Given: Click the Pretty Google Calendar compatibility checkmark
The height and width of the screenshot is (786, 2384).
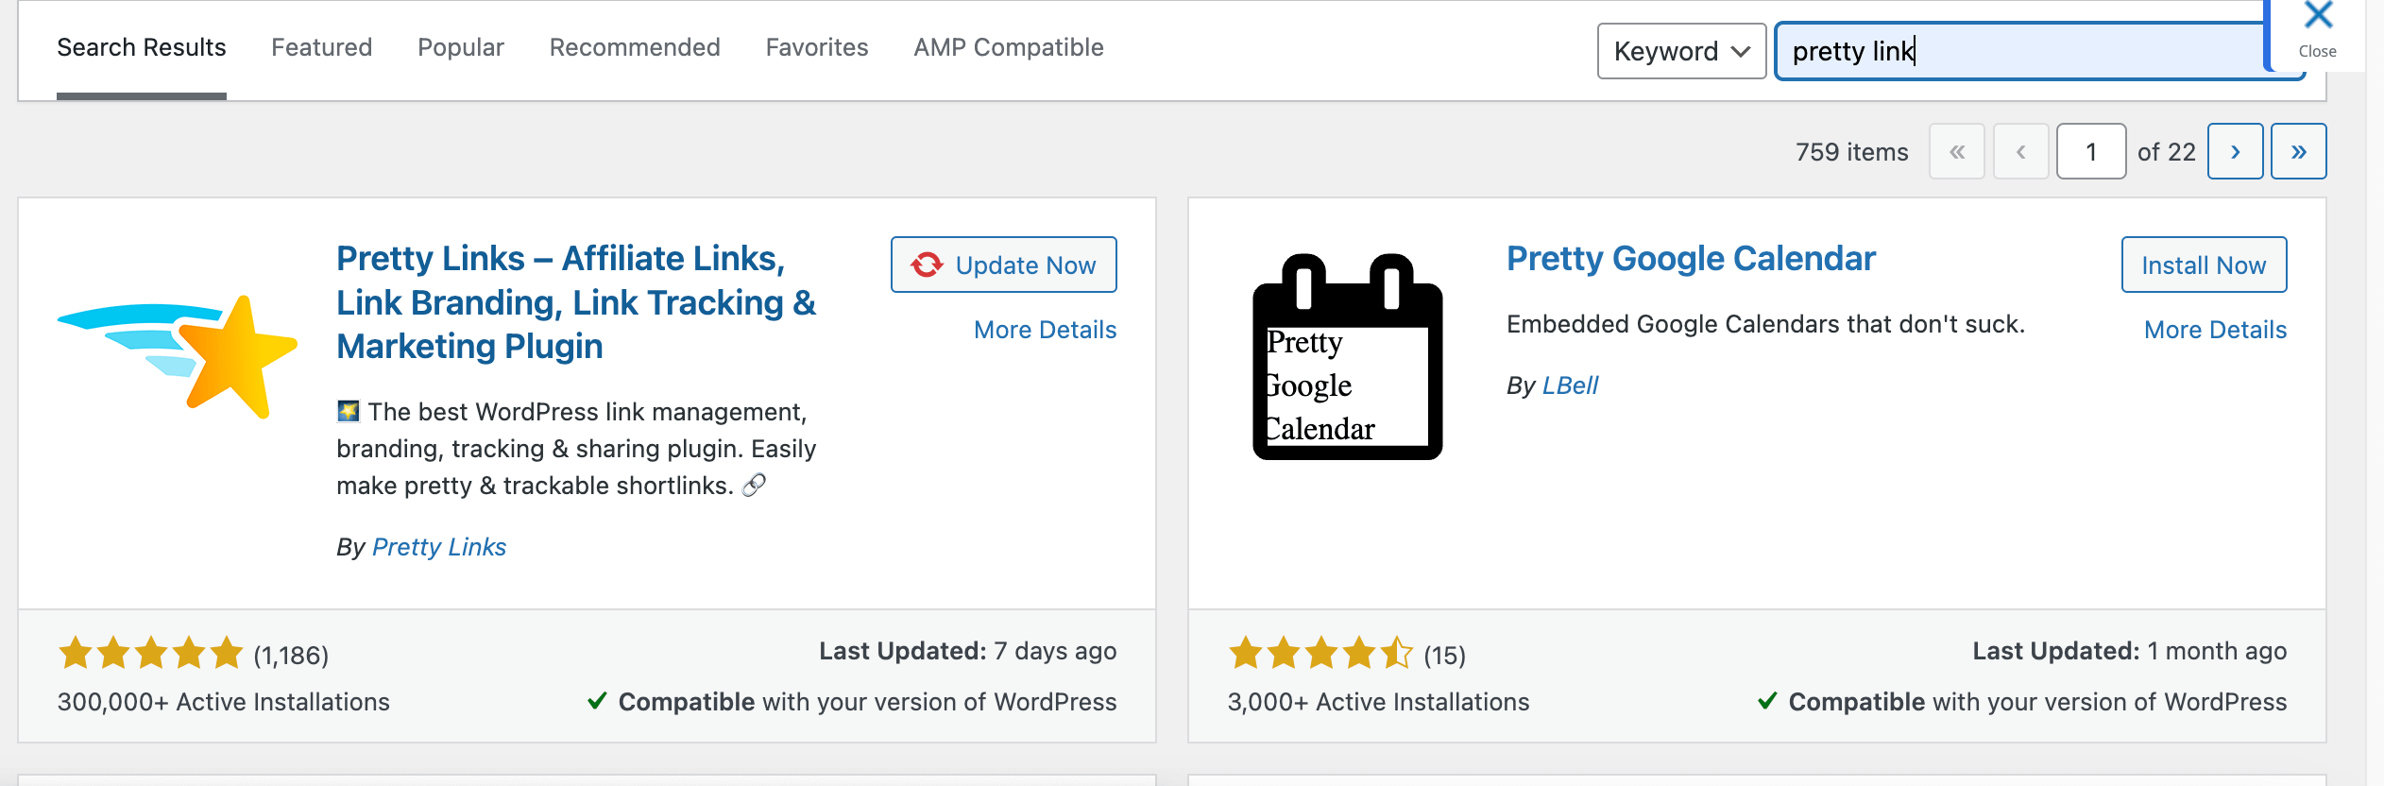Looking at the screenshot, I should [1767, 701].
